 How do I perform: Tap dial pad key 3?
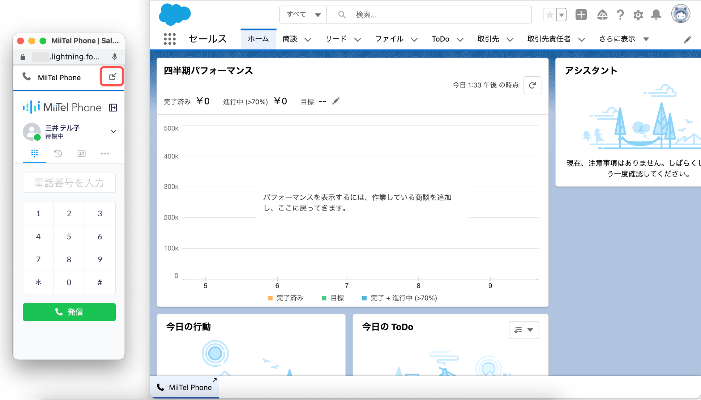(x=100, y=214)
